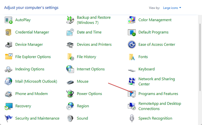Open the Indexing Options magnifier icon

tap(8, 69)
